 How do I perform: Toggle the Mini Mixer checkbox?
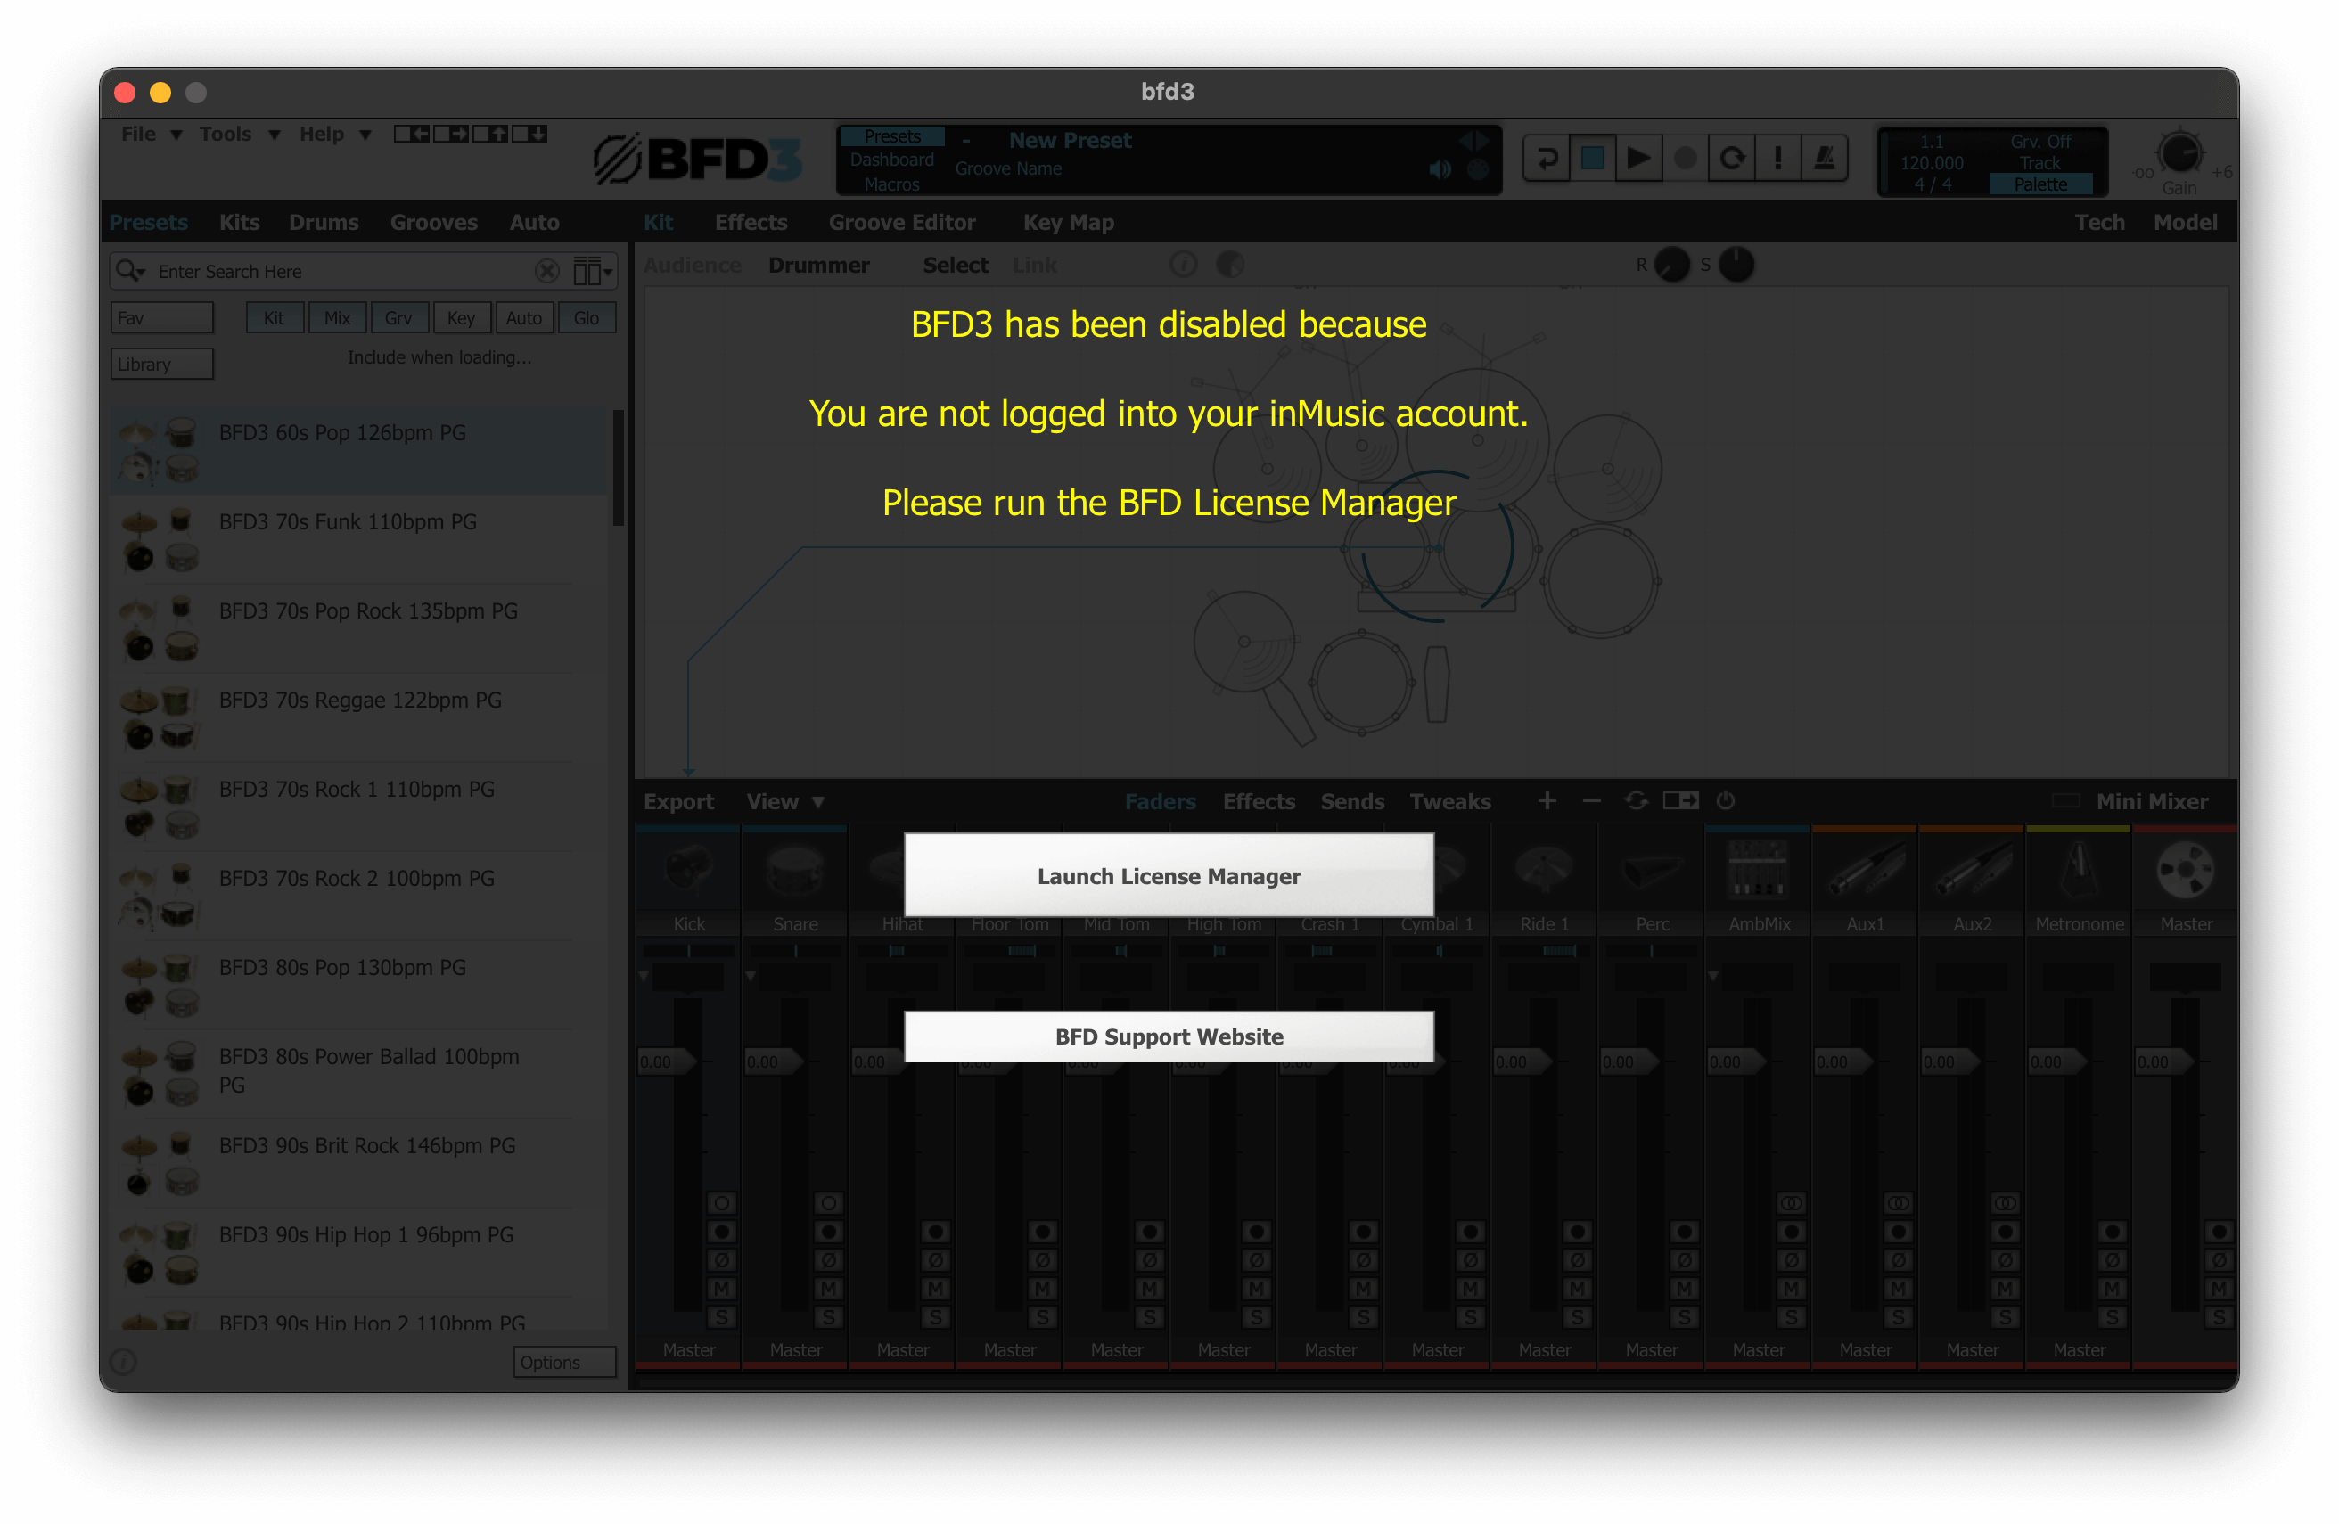(x=2065, y=801)
